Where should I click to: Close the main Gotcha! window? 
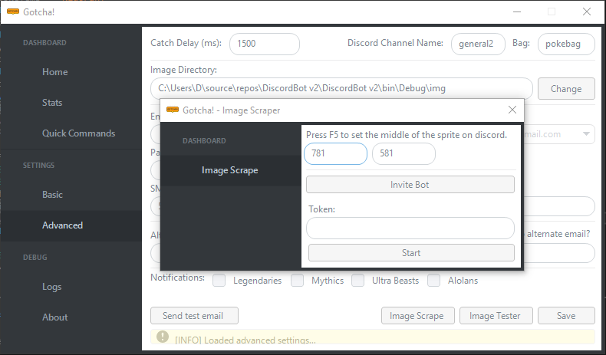[x=587, y=12]
